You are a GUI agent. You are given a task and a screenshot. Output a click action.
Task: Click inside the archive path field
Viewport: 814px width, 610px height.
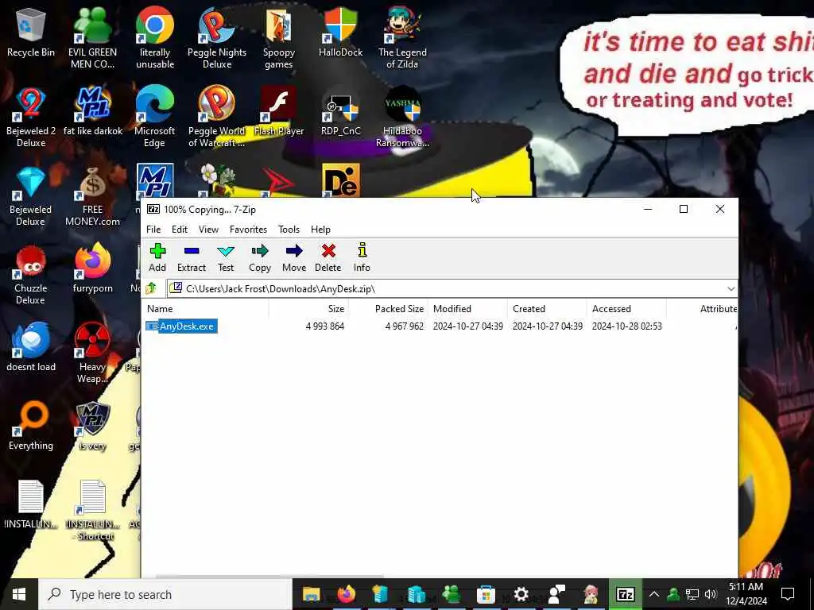point(447,288)
